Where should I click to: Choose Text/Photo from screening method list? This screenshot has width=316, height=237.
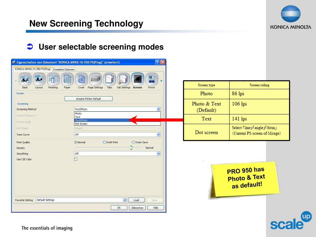point(117,120)
